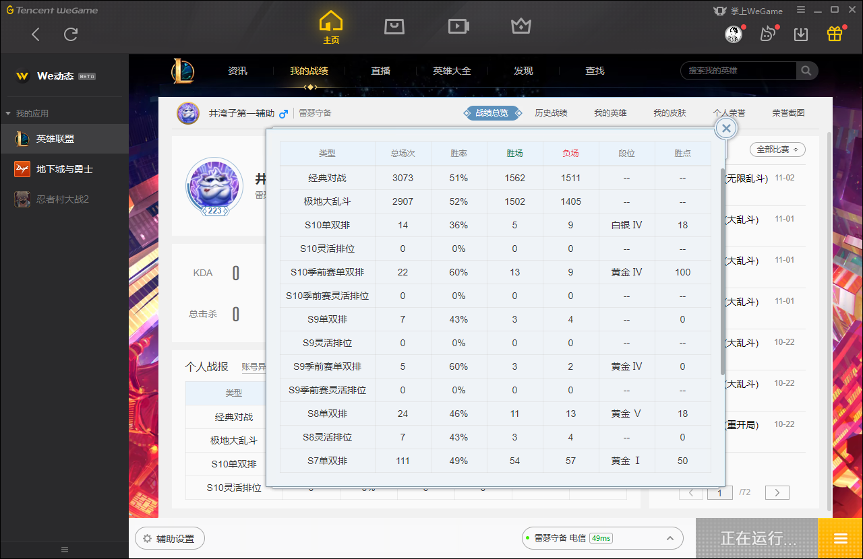Click the 英雄联盟 icon in sidebar
The height and width of the screenshot is (559, 863).
click(22, 139)
